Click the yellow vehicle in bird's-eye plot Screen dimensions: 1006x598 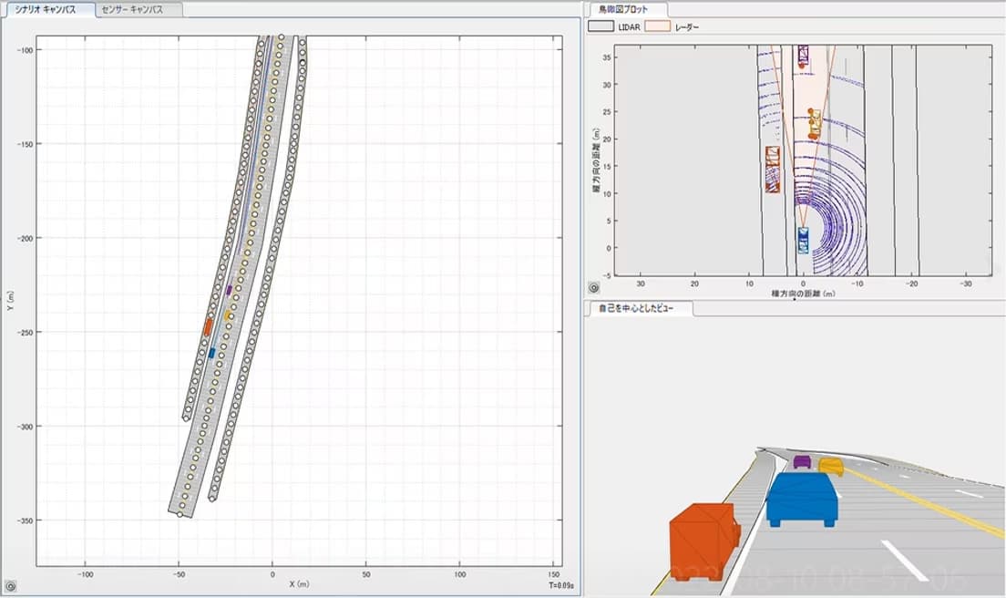[814, 123]
